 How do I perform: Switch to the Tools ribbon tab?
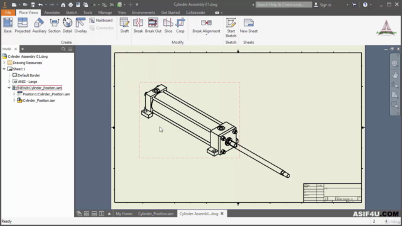87,13
